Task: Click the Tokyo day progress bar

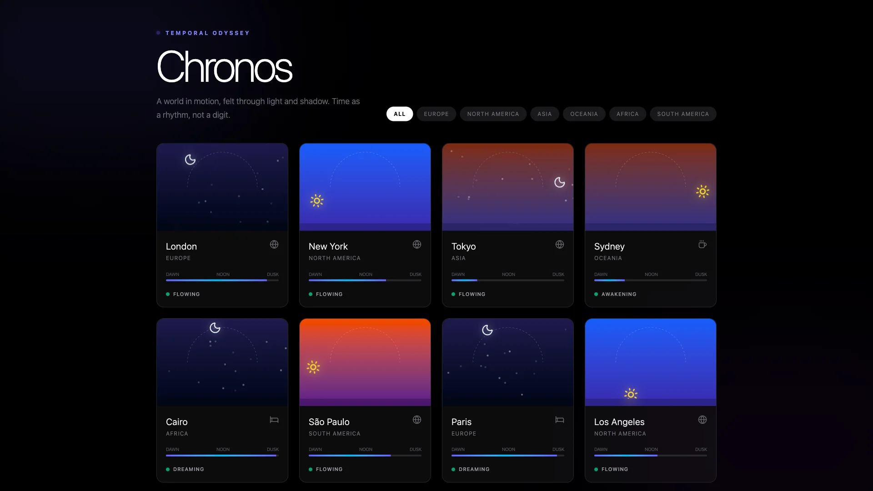Action: [x=508, y=281]
